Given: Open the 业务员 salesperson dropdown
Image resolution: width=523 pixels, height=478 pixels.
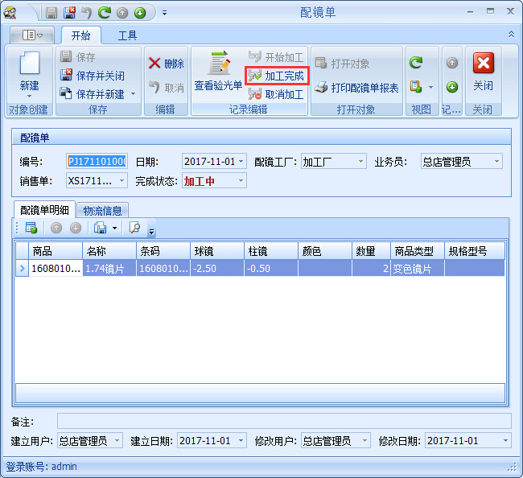Looking at the screenshot, I should (x=496, y=162).
